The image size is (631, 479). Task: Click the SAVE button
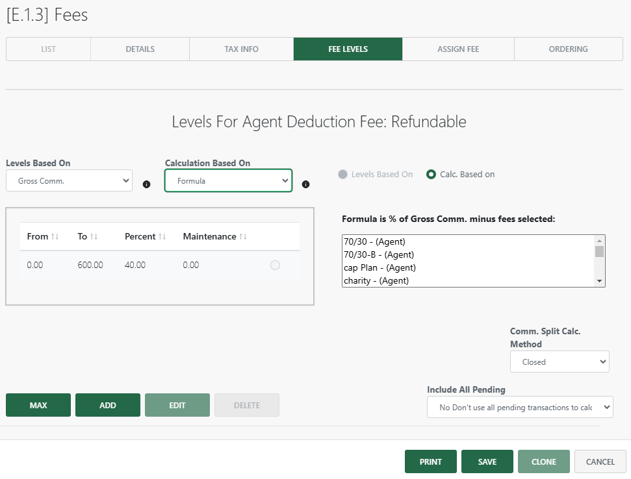[487, 461]
